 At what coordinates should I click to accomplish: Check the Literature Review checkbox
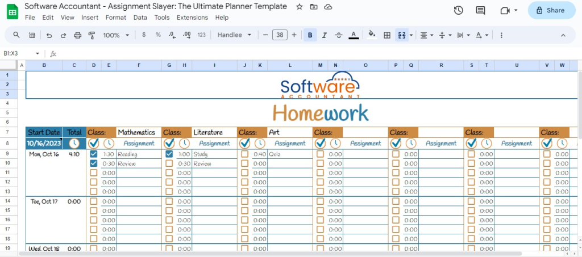(169, 163)
